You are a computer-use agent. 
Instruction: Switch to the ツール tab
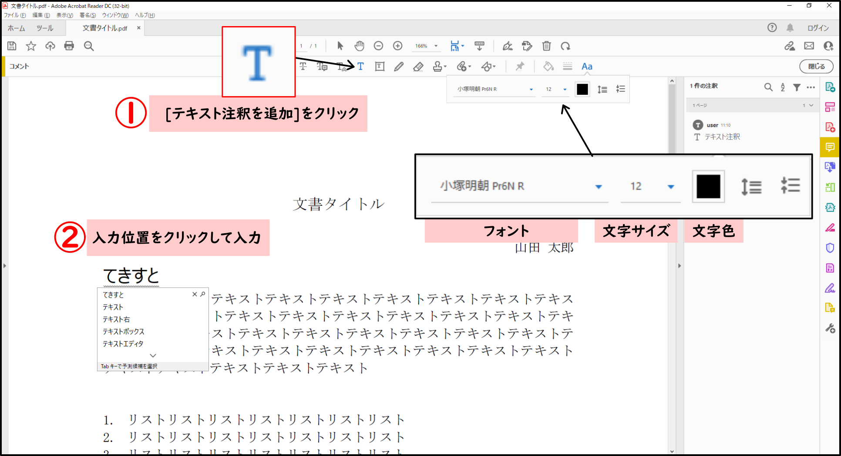[x=45, y=28]
